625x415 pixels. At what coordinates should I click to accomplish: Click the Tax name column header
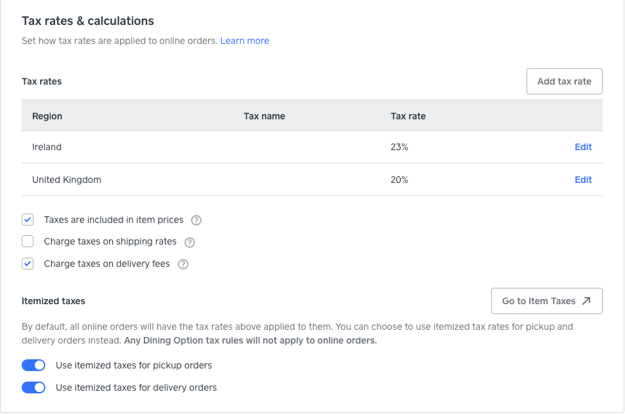point(265,116)
